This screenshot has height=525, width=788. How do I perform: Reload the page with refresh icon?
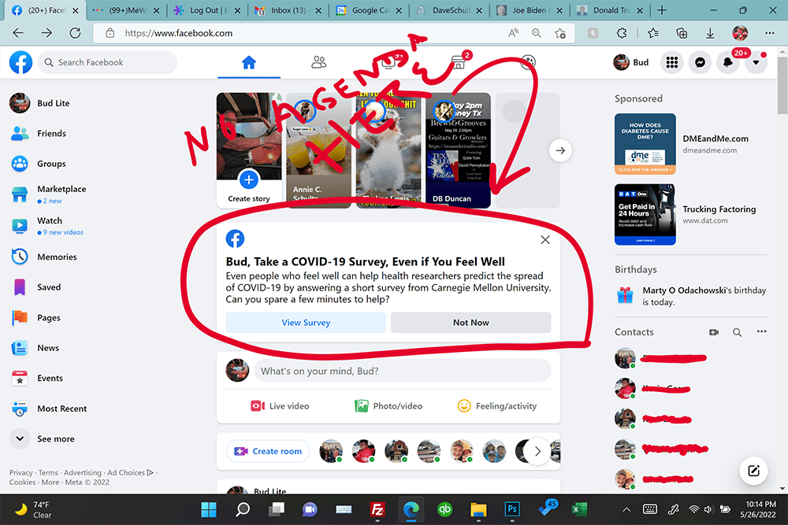coord(76,33)
